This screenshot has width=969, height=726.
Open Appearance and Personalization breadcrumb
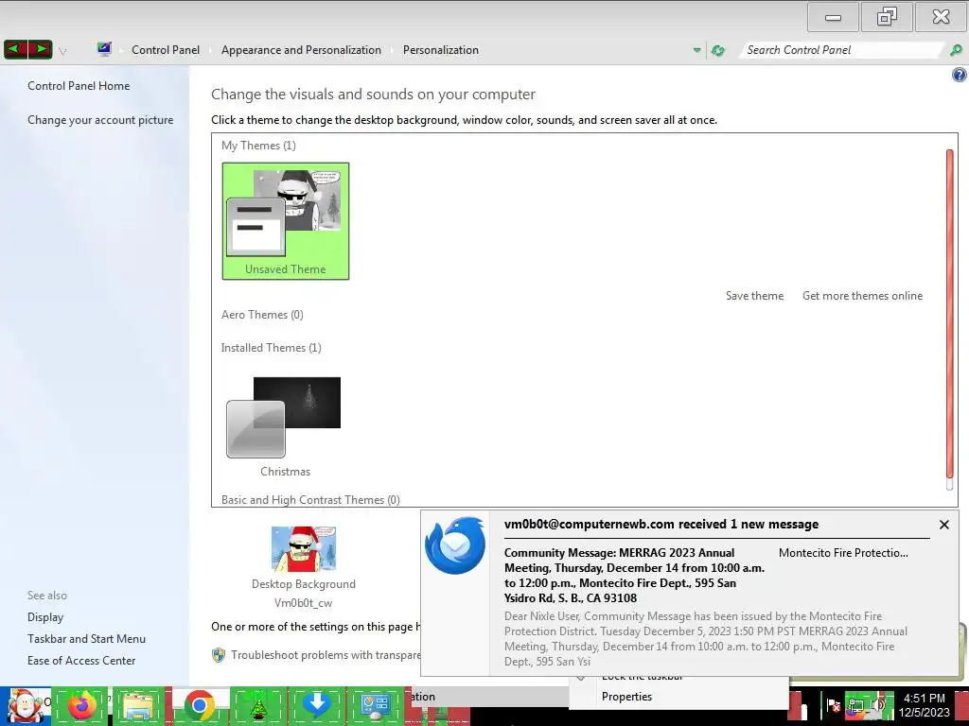tap(301, 50)
